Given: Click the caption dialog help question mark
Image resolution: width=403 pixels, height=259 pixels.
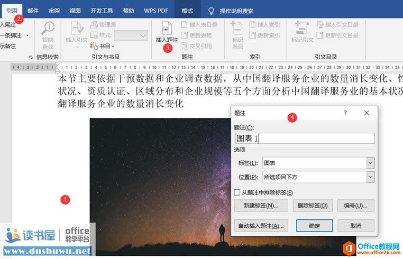Looking at the screenshot, I should 345,113.
